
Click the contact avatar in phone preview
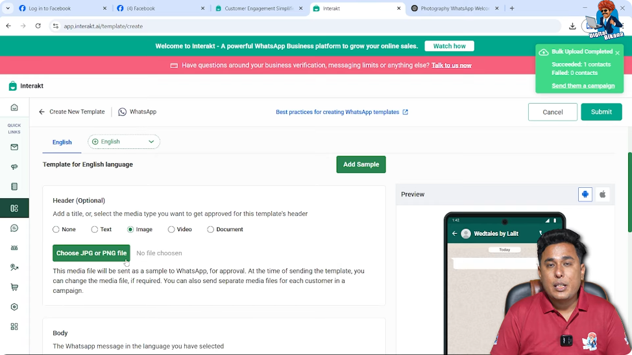point(466,233)
